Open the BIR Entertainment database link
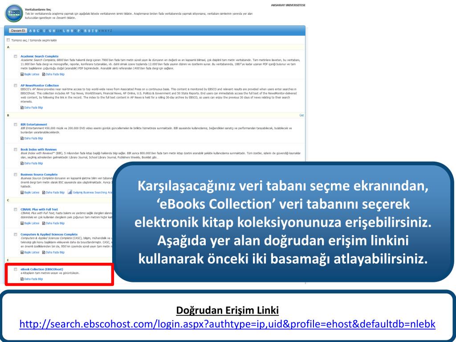Image resolution: width=456 pixels, height=342 pixels. (x=34, y=125)
